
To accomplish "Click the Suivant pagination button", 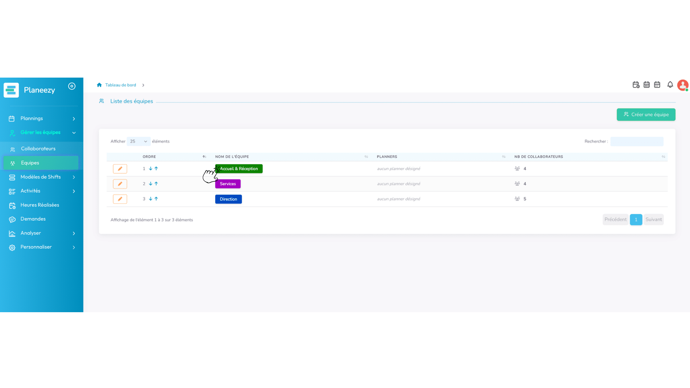I will (x=653, y=220).
